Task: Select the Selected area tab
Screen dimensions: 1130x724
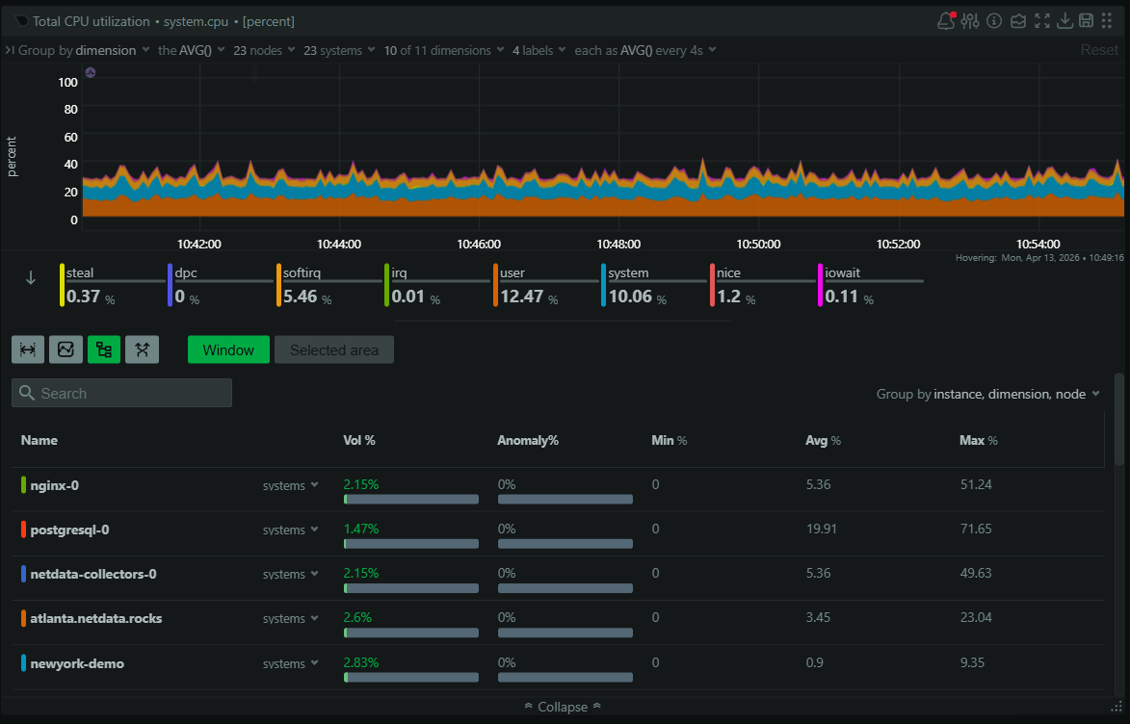Action: click(x=333, y=349)
